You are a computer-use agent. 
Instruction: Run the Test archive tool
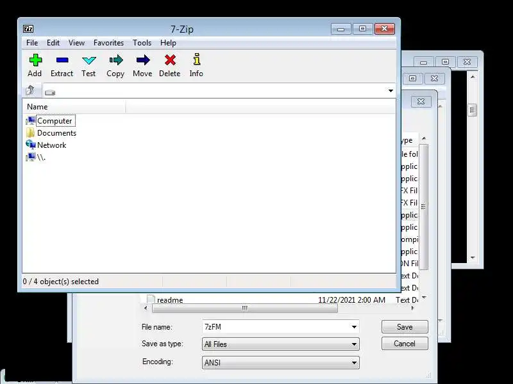click(x=88, y=60)
